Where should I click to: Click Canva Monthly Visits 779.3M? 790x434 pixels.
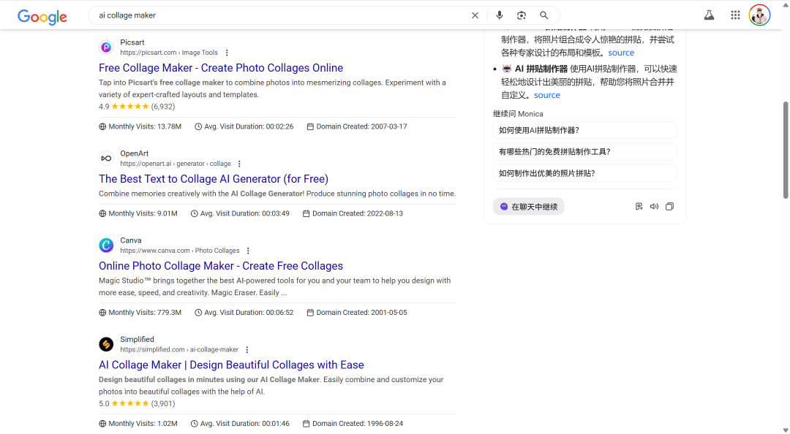140,313
